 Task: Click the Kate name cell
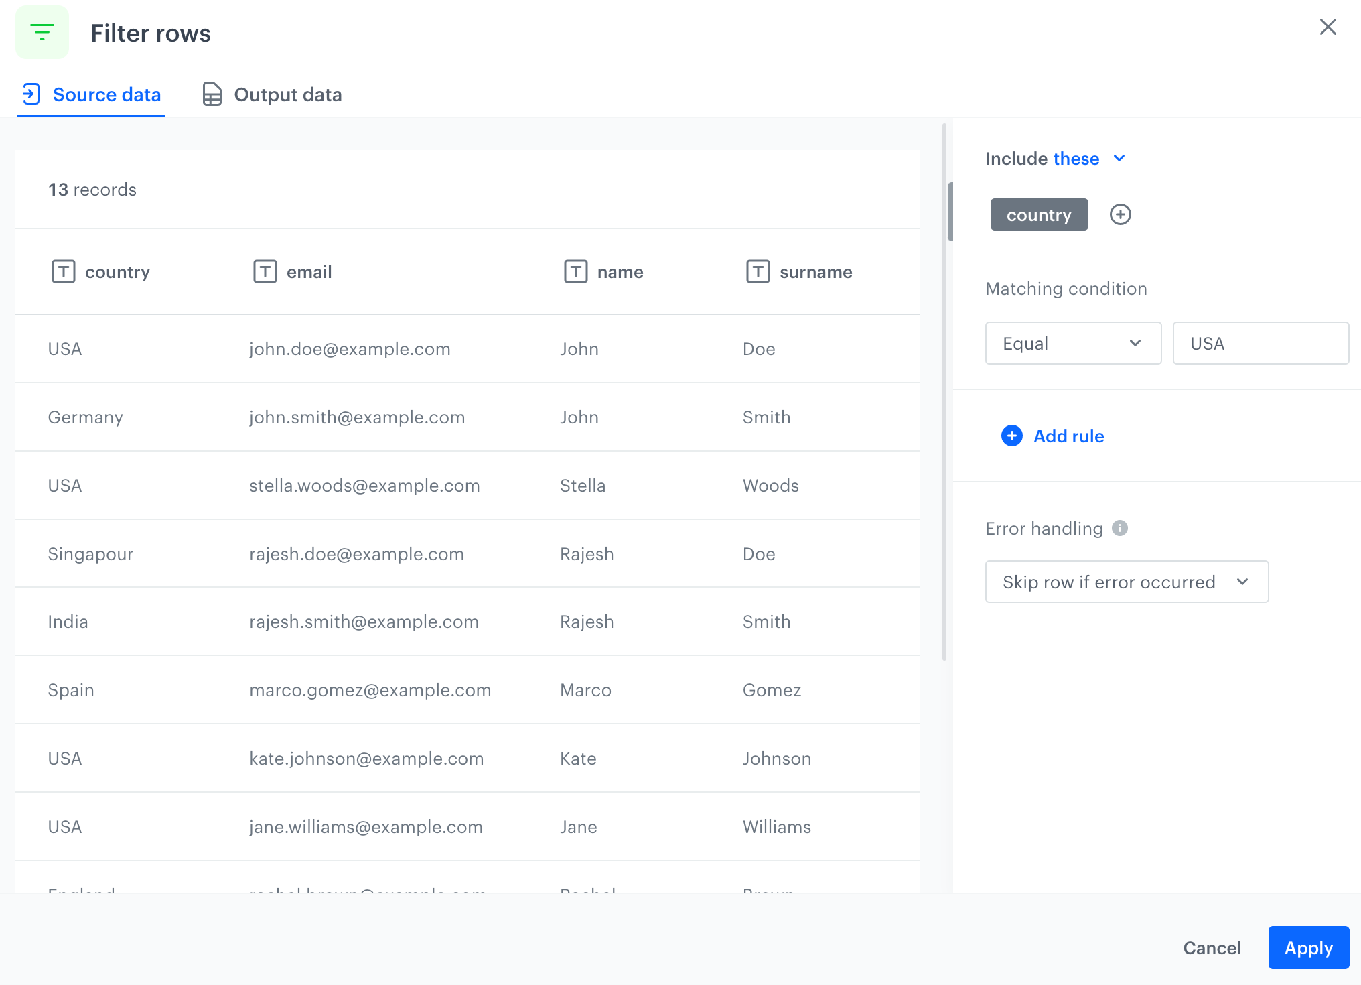(x=578, y=759)
